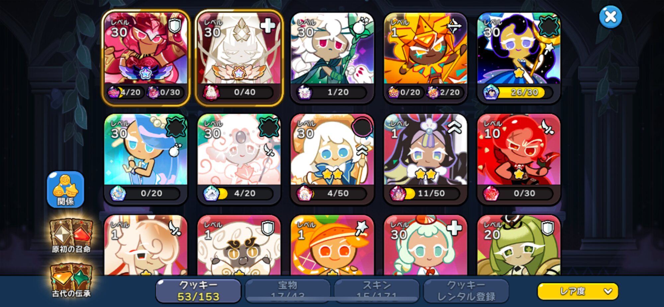Select the green-haired level 20 cookie

pos(519,245)
